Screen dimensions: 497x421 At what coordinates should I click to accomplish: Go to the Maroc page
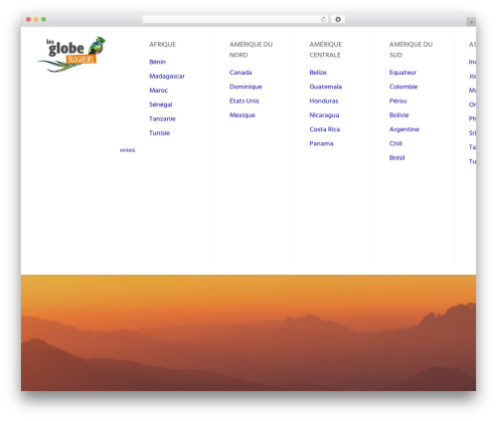tap(158, 91)
